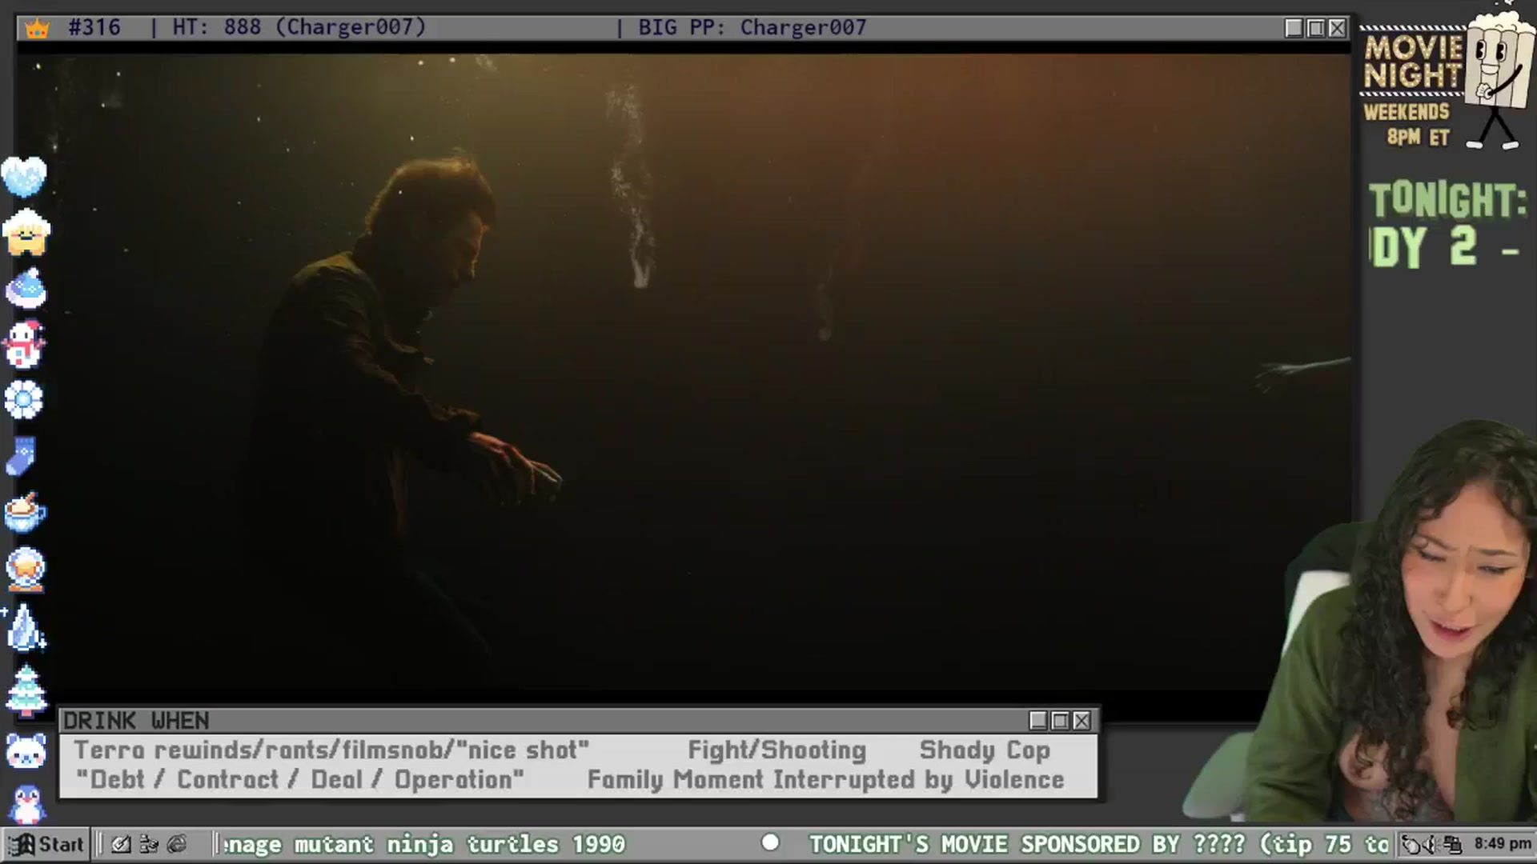Click the 'TONIGHT:' heading text
Screen dimensions: 1537x864
1447,200
